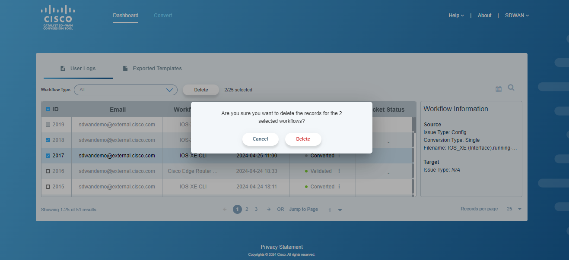Image resolution: width=569 pixels, height=260 pixels.
Task: Select current page 1 in pagination
Action: [x=237, y=209]
